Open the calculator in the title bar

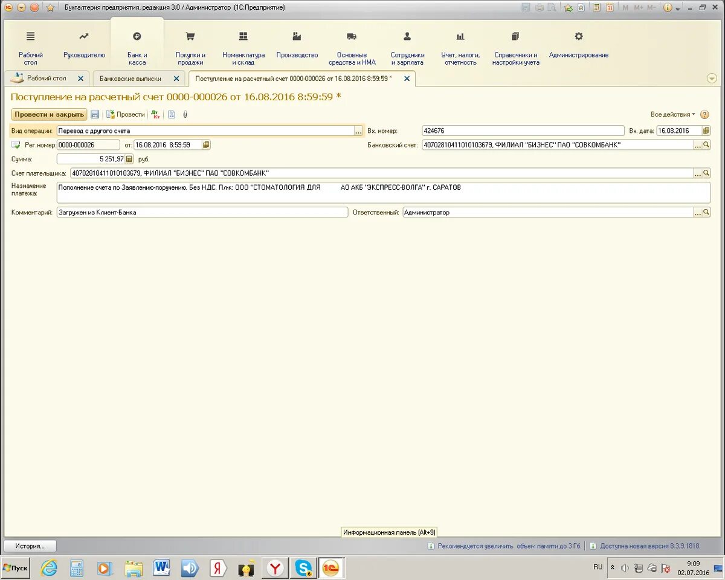click(x=596, y=8)
